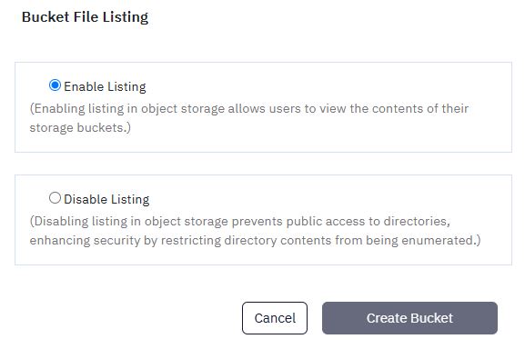This screenshot has width=525, height=349.
Task: Select the Disable Listing radio button
Action: (55, 198)
